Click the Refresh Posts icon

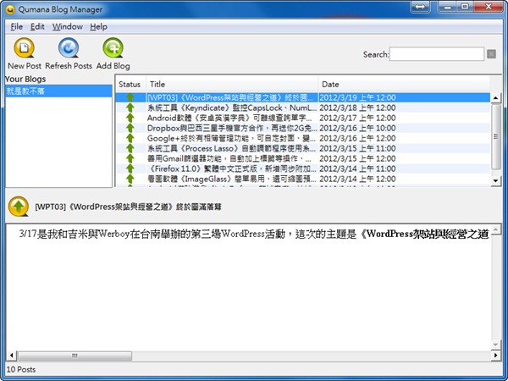pos(69,48)
